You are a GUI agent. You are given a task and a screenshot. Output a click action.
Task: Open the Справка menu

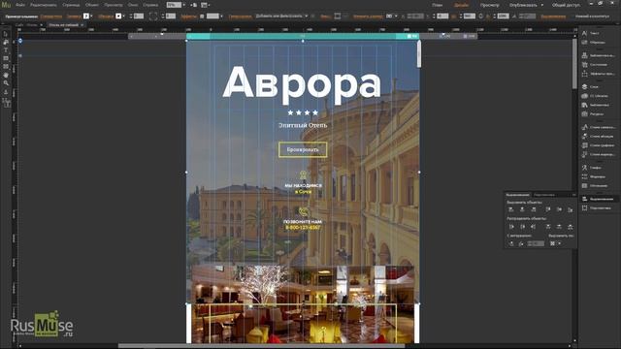(150, 5)
